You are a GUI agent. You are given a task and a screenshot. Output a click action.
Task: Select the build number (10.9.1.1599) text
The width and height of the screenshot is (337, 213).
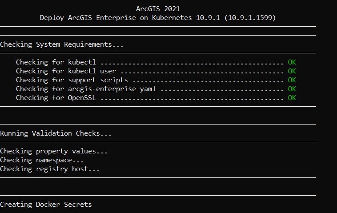tap(250, 18)
